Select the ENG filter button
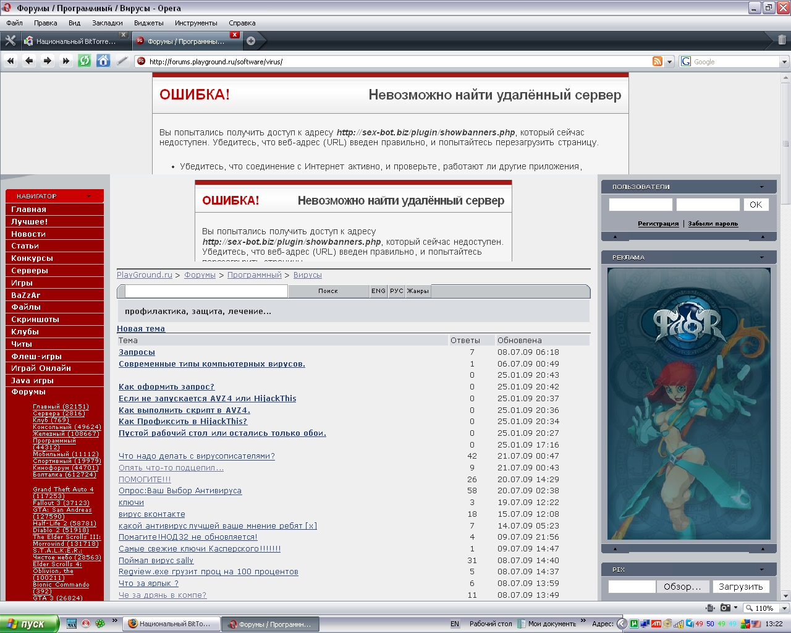 [378, 291]
